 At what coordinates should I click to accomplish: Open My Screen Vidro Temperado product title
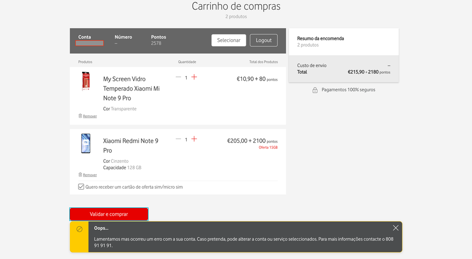[x=131, y=89]
